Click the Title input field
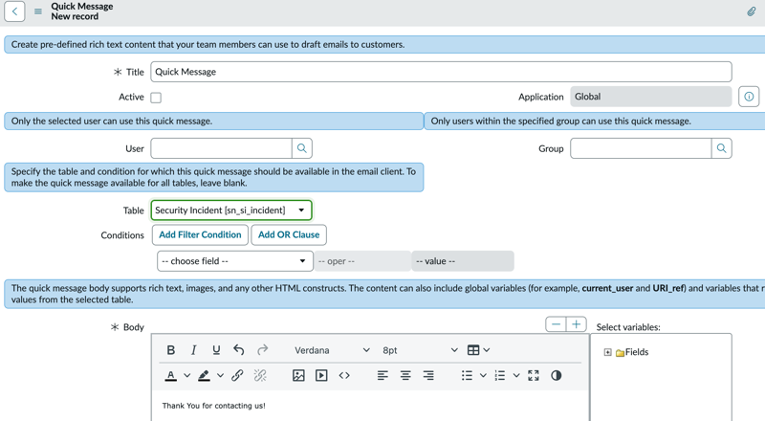Image resolution: width=765 pixels, height=421 pixels. (x=441, y=72)
